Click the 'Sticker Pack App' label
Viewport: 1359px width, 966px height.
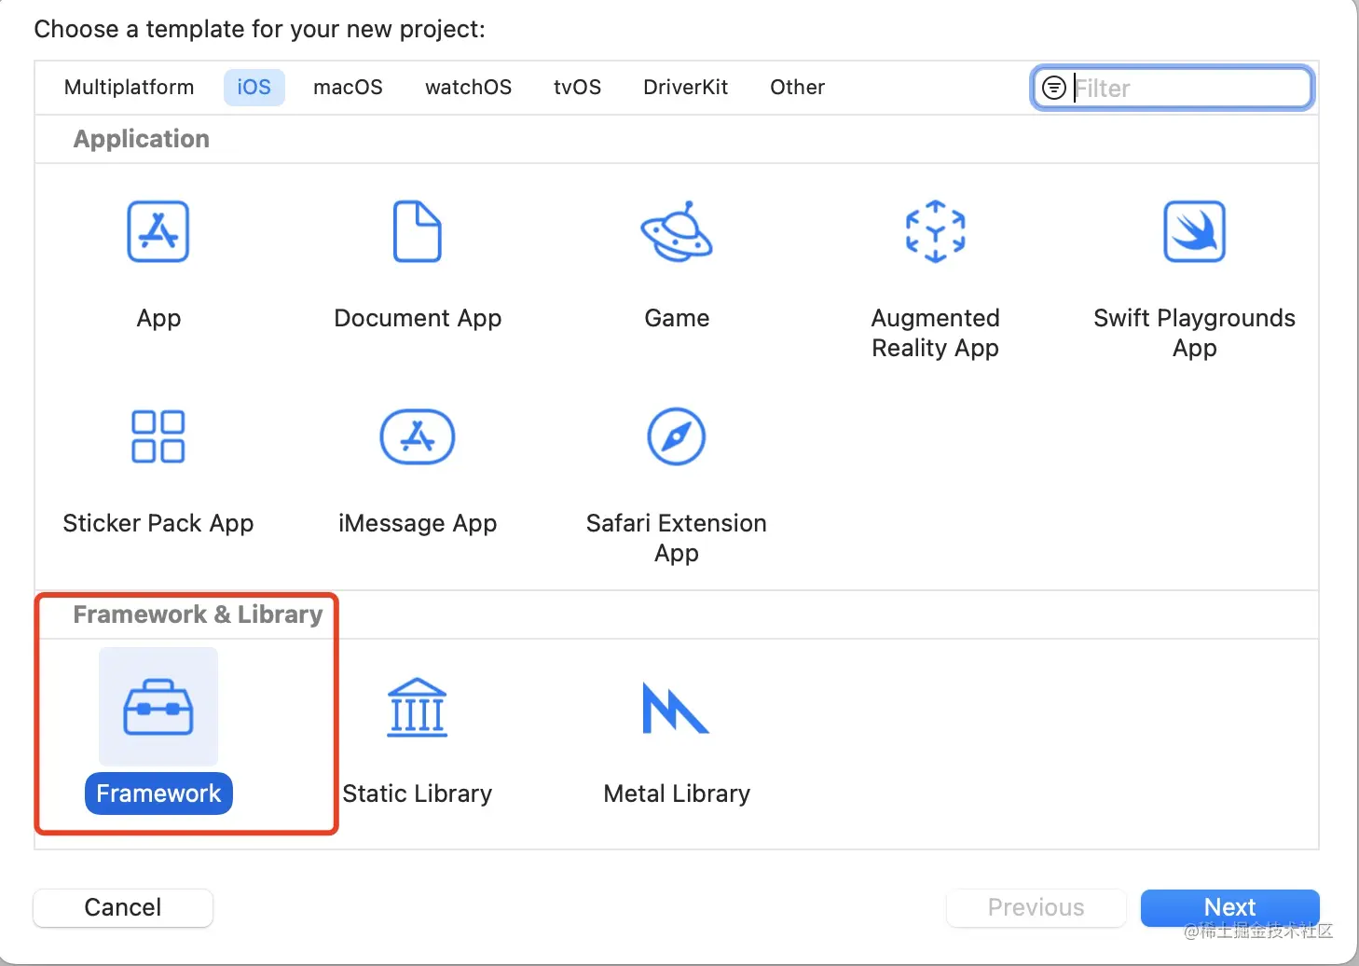[x=158, y=524]
